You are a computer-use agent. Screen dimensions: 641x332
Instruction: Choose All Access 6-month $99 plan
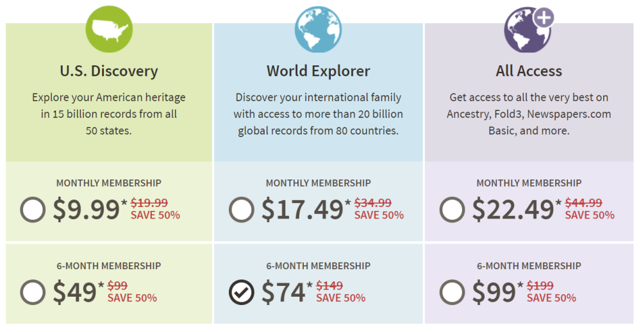point(452,292)
